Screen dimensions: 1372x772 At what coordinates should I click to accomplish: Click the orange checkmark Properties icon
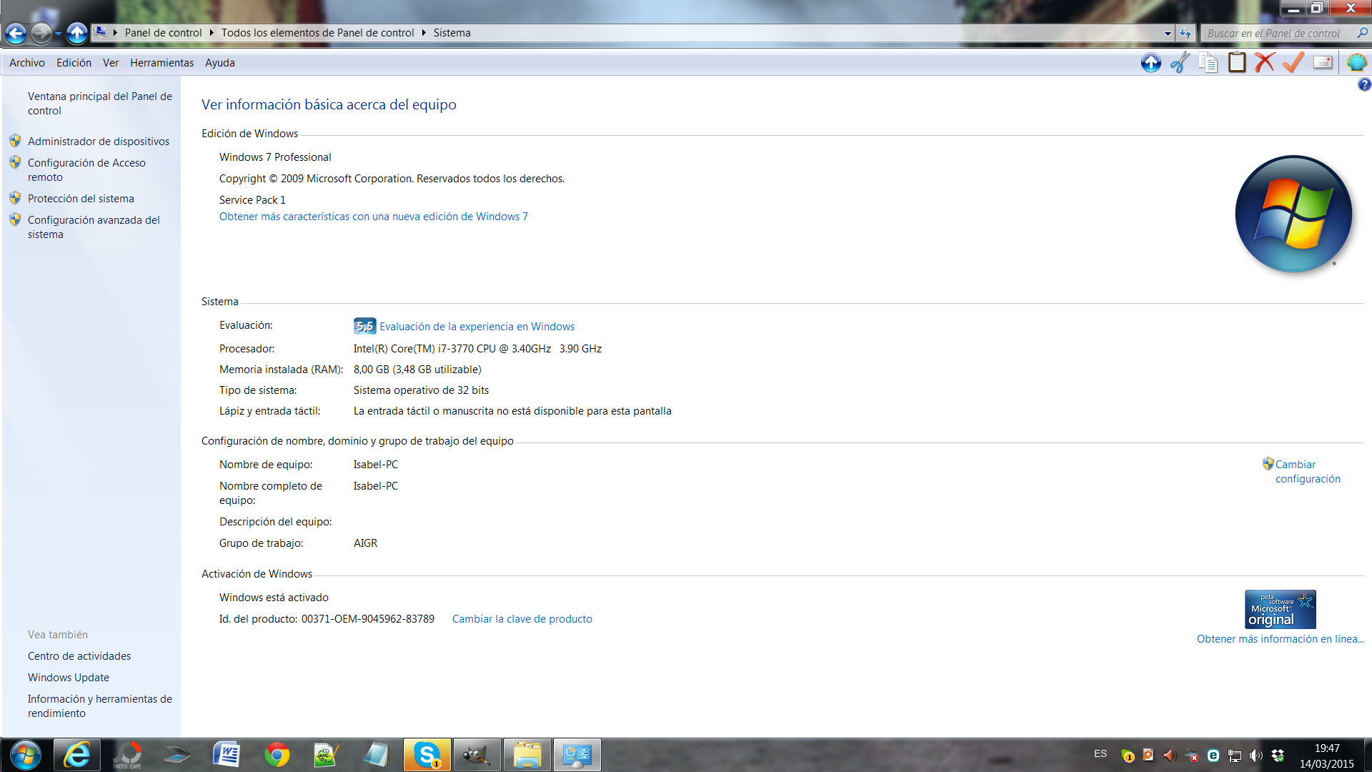tap(1293, 63)
